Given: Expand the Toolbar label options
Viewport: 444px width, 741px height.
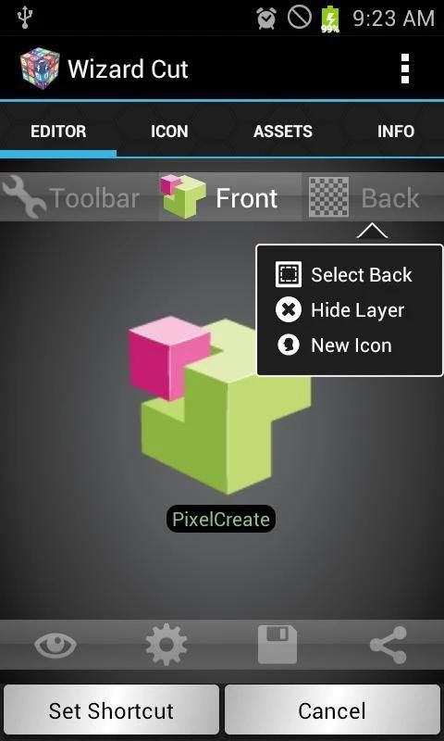Looking at the screenshot, I should click(x=94, y=198).
